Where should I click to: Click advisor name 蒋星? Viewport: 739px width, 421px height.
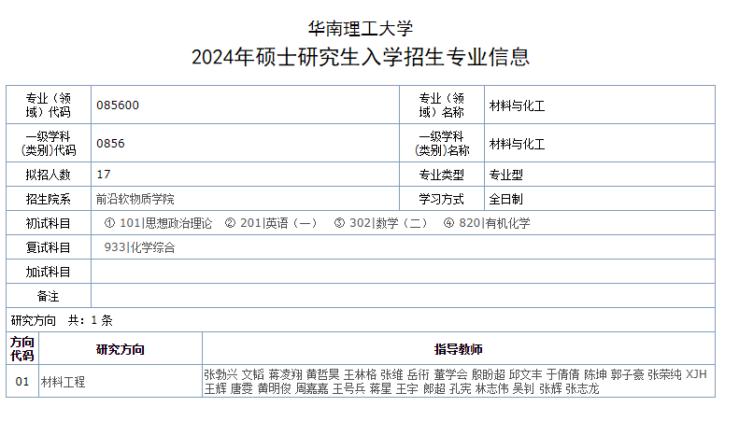click(x=380, y=388)
